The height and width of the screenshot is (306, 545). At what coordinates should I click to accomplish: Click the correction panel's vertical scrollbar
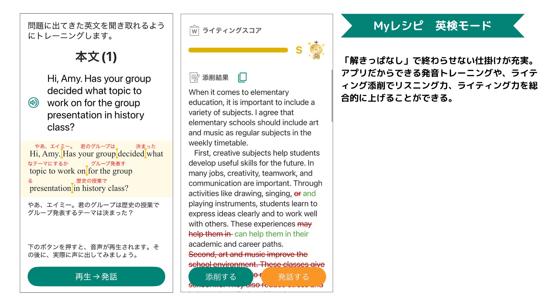pyautogui.click(x=332, y=96)
